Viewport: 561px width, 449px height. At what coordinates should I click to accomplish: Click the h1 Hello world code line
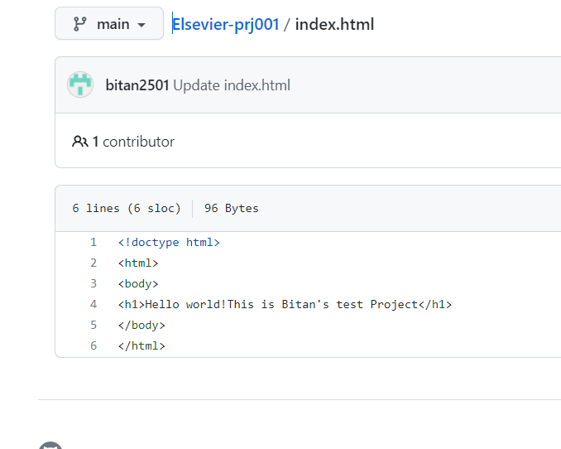(285, 305)
